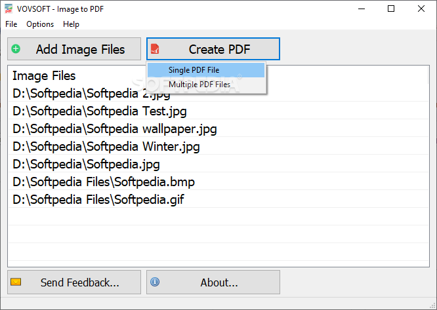
Task: Open the Options menu
Action: tap(40, 24)
